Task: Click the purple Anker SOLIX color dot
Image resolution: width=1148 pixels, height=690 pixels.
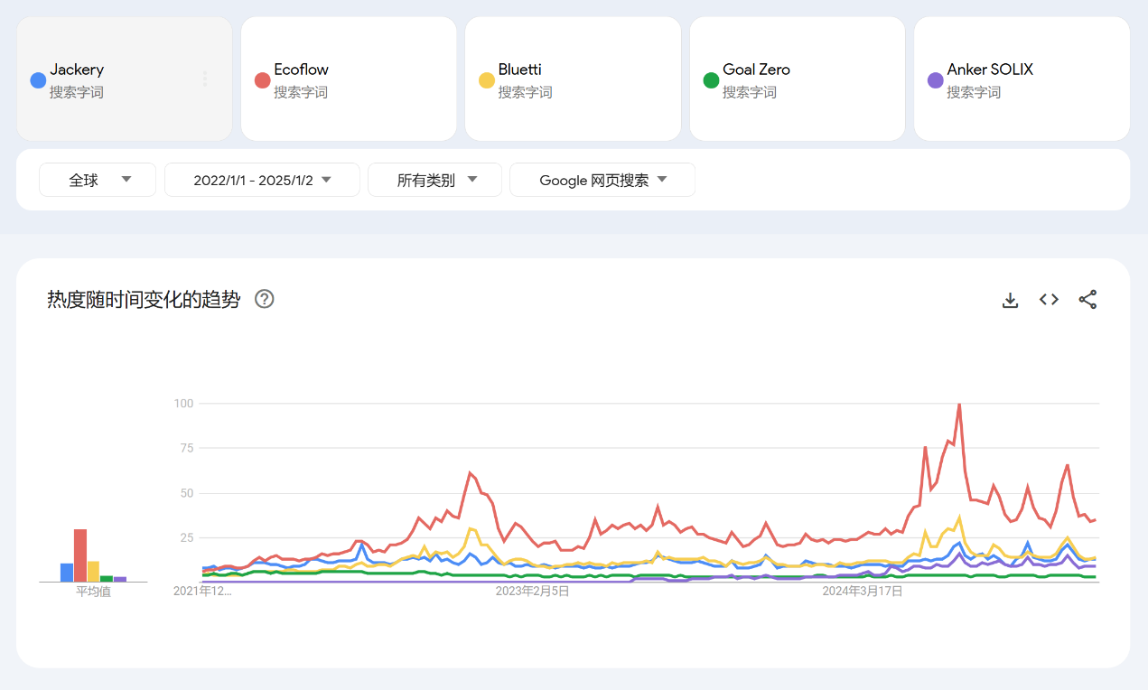Action: pos(936,80)
